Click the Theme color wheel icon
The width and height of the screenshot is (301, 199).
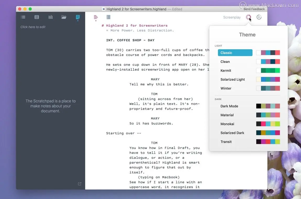pyautogui.click(x=248, y=17)
